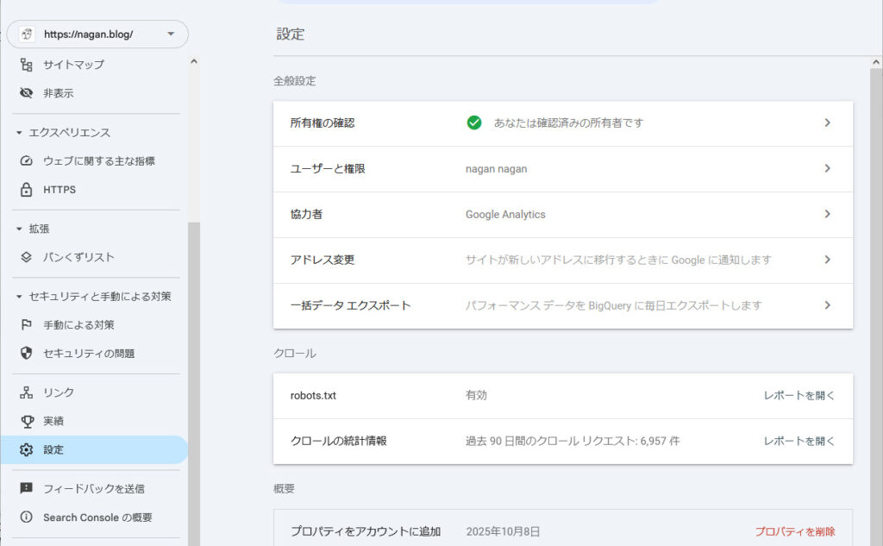Image resolution: width=883 pixels, height=546 pixels.
Task: Select the セキュリティの問題 shield icon
Action: [27, 353]
